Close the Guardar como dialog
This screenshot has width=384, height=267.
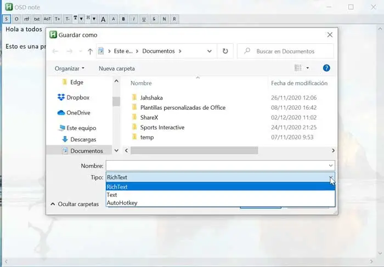[330, 35]
